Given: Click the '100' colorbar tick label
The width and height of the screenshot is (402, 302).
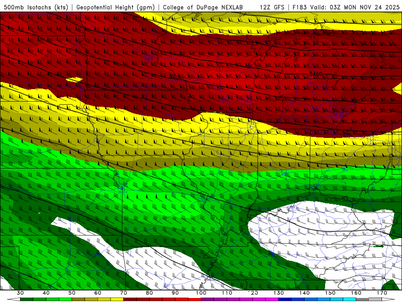Looking at the screenshot, I should (x=202, y=293).
